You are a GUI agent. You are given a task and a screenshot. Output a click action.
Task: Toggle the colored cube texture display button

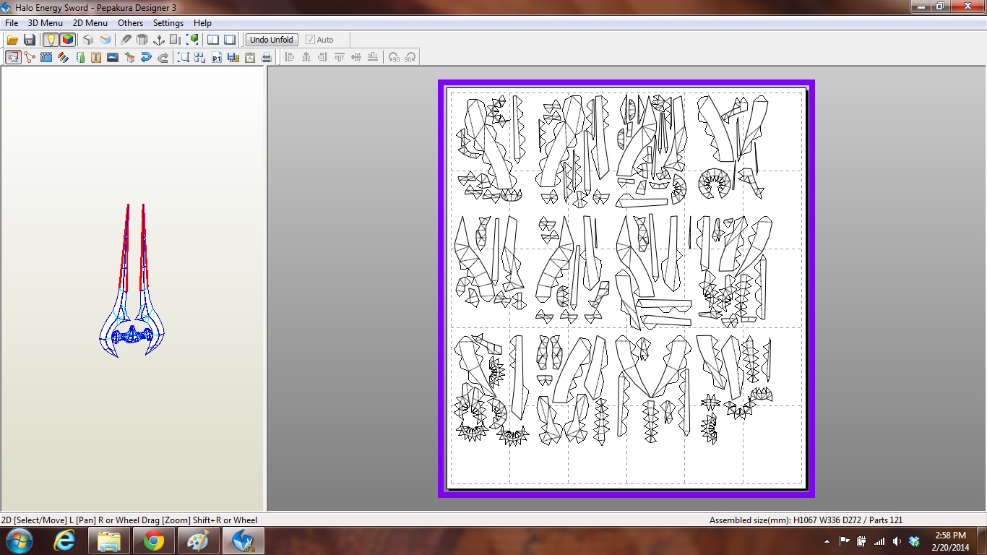67,40
